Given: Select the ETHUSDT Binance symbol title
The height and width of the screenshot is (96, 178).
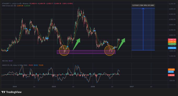Looking at the screenshot, I should [x=15, y=3].
